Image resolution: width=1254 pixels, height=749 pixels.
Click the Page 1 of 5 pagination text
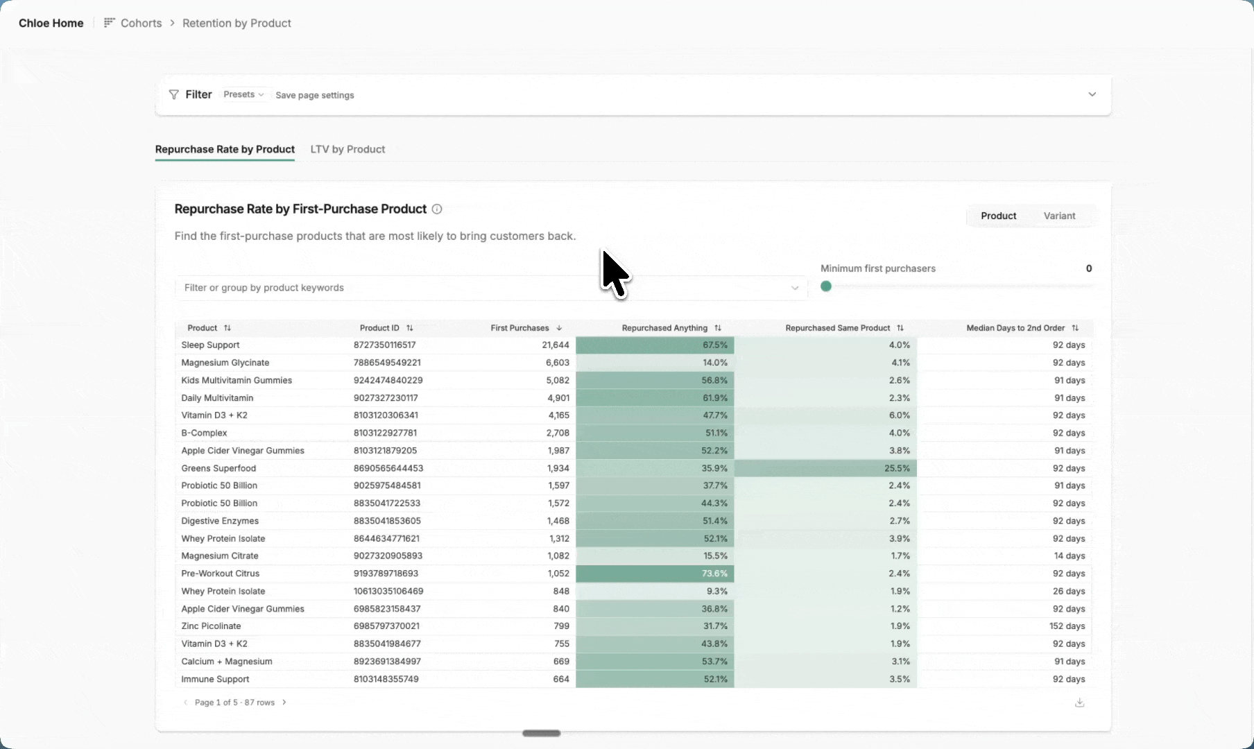point(234,703)
